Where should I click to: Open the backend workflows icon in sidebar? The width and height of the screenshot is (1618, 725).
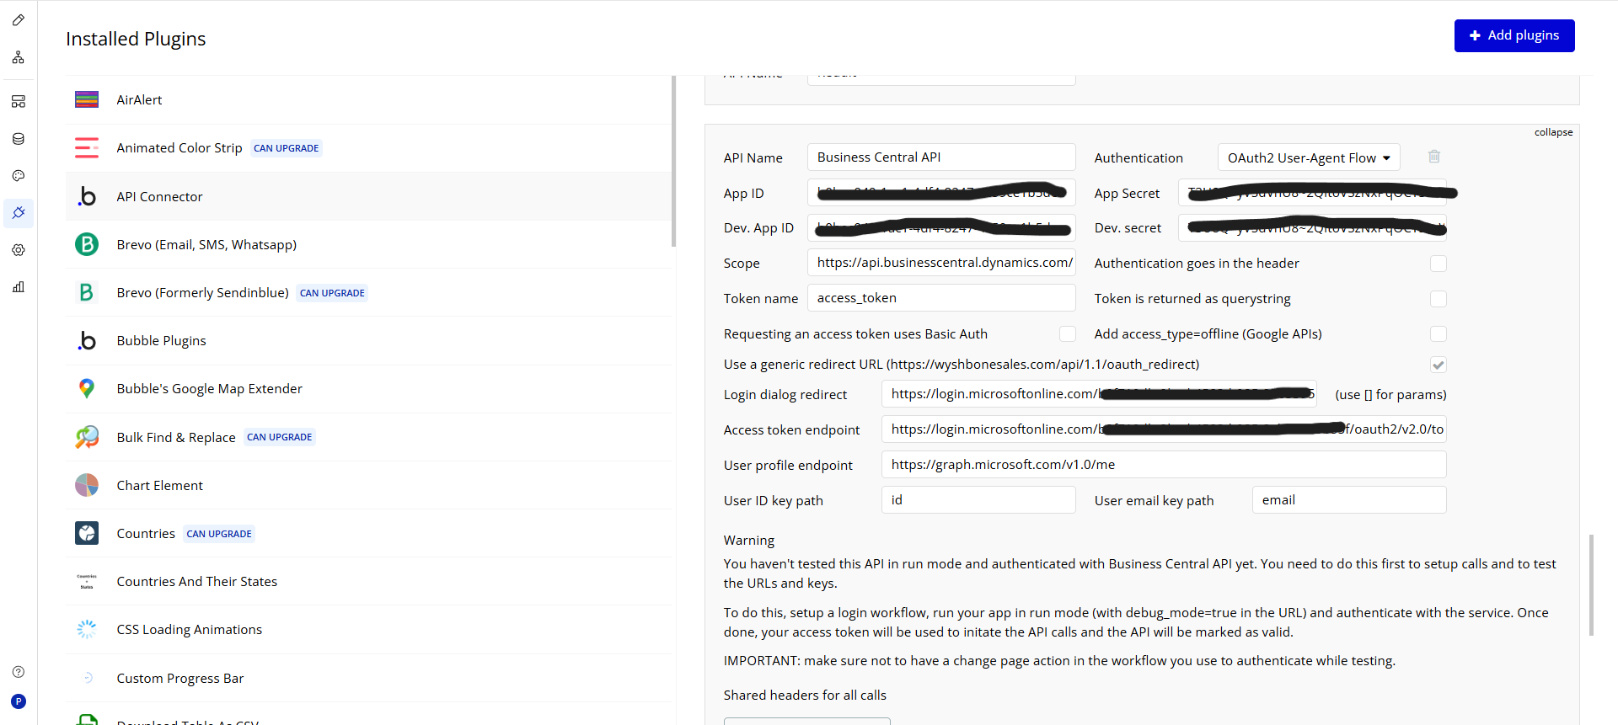(19, 102)
